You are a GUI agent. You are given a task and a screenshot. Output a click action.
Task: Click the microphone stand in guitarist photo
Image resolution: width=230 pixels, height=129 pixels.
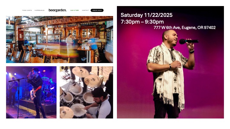(x=19, y=97)
